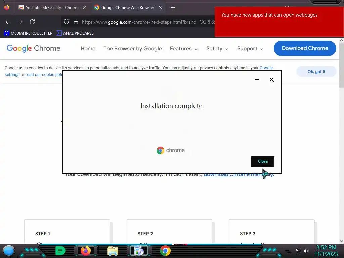Click Close button in installer dialog
Image resolution: width=344 pixels, height=258 pixels.
point(263,161)
